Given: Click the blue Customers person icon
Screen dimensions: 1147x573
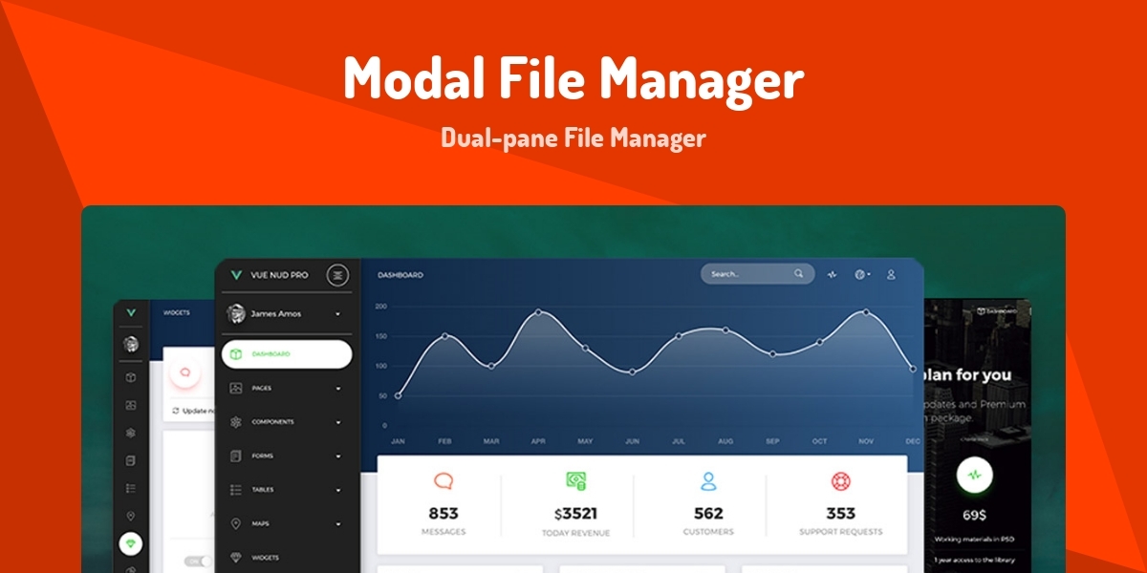Looking at the screenshot, I should [708, 480].
